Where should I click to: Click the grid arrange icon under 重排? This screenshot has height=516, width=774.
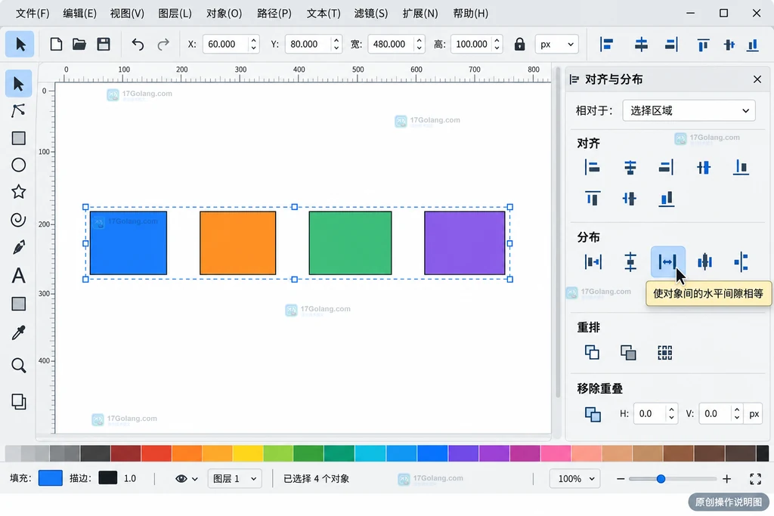(x=665, y=352)
